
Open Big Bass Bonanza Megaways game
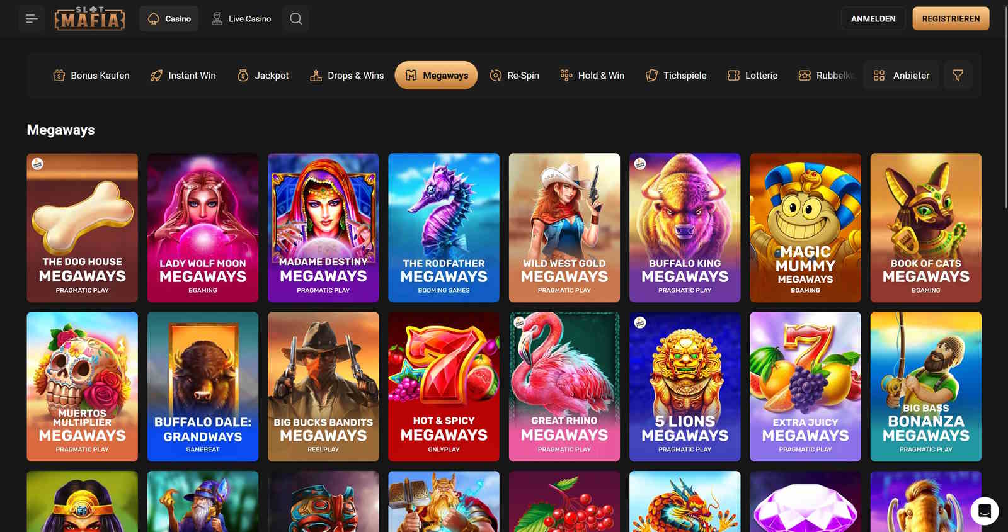pos(926,387)
